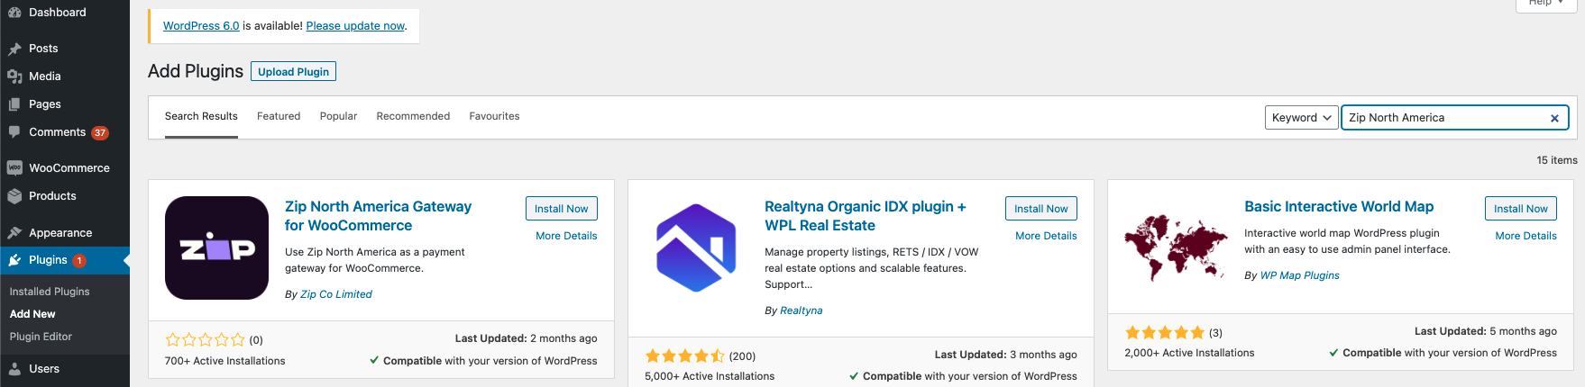Open the WooCommerce menu label
This screenshot has height=387, width=1585.
[x=69, y=168]
